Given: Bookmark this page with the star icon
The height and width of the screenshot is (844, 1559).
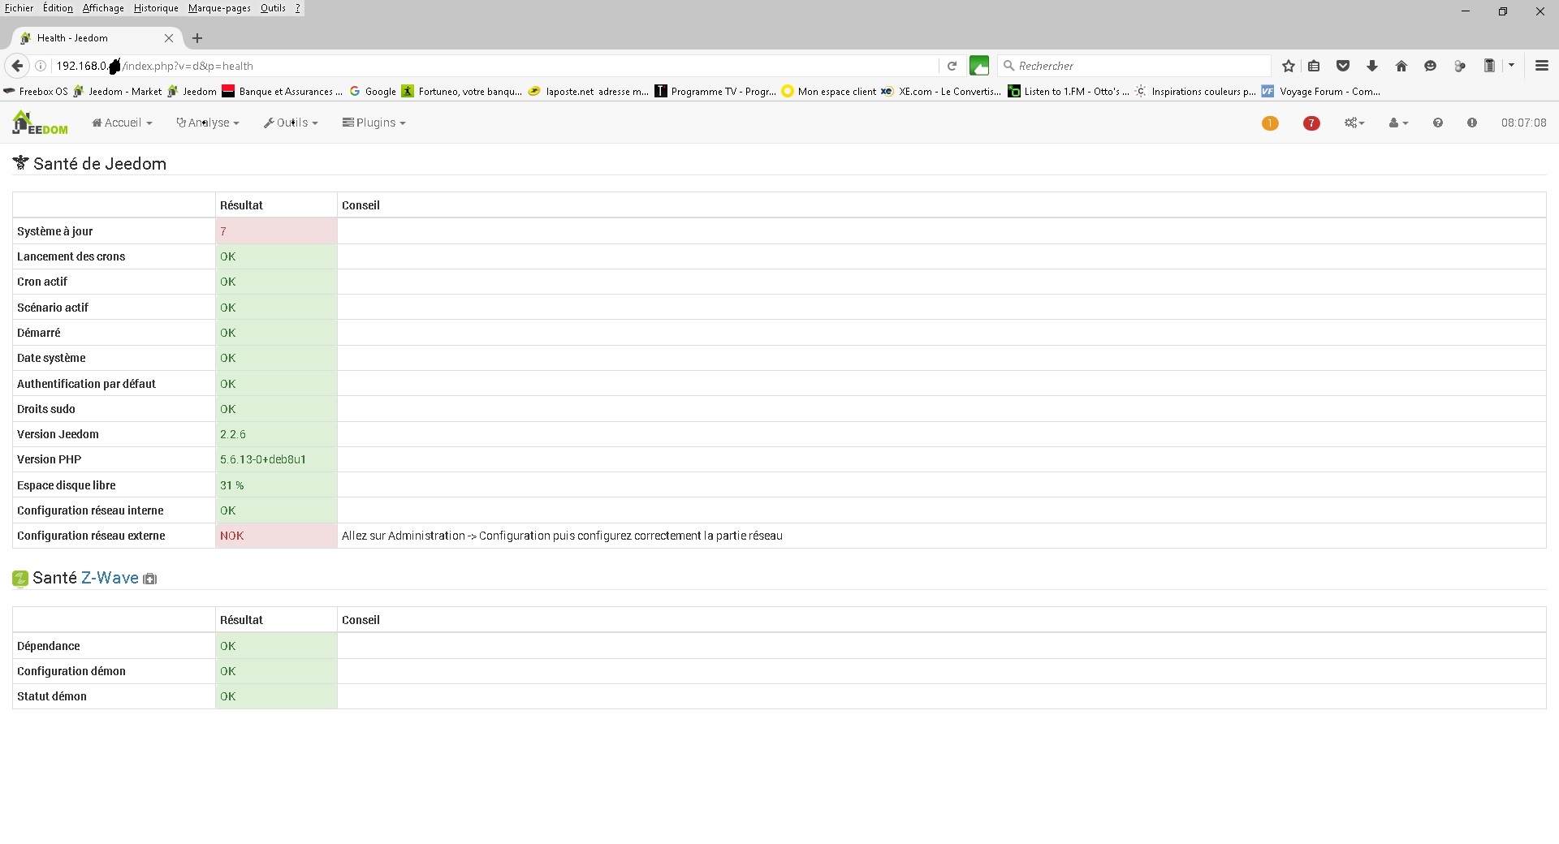Looking at the screenshot, I should click(1288, 66).
